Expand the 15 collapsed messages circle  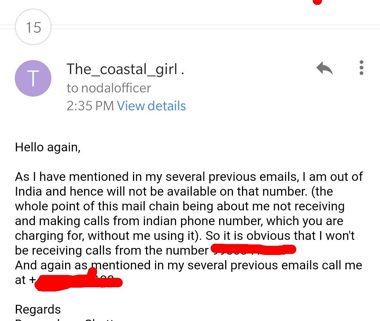pos(33,27)
